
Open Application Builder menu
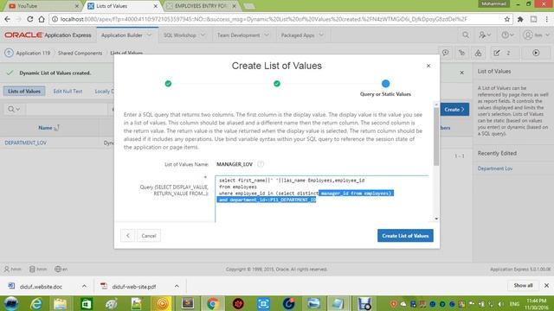tap(122, 35)
